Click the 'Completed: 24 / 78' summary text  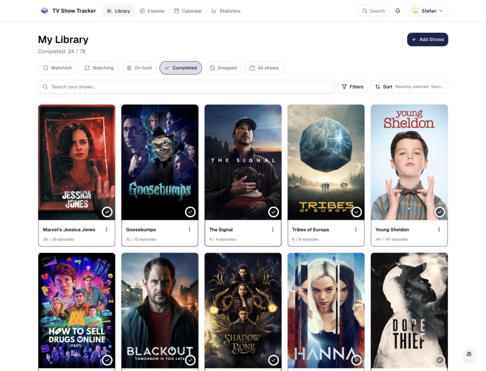tap(62, 52)
